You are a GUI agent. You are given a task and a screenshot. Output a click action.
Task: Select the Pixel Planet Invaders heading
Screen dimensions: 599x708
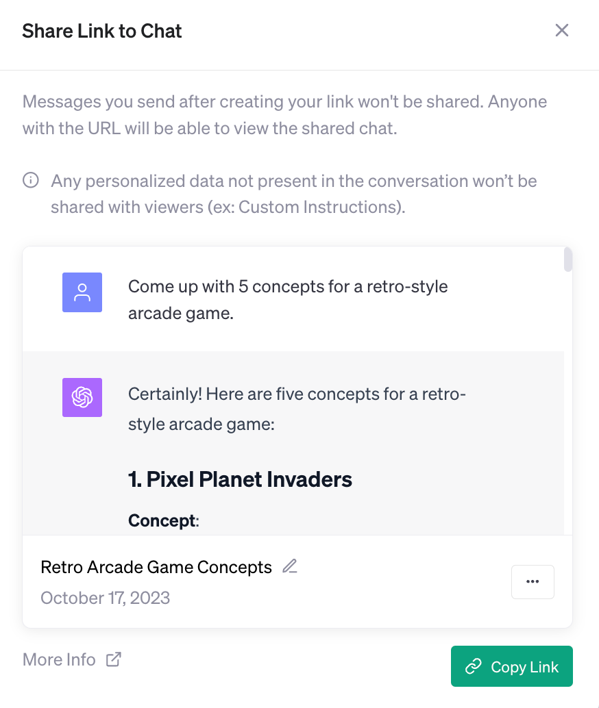coord(240,479)
